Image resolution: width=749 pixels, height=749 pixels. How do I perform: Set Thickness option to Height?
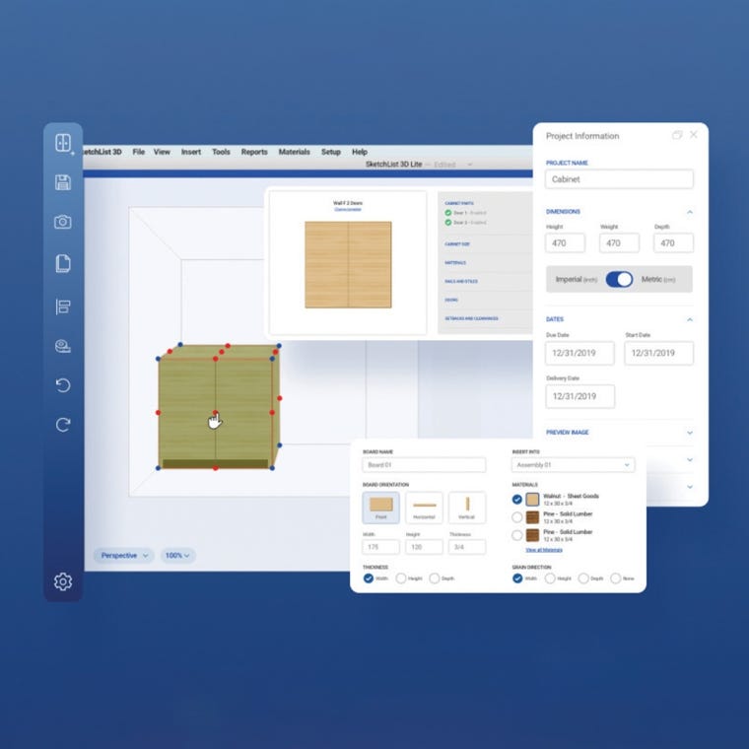[x=401, y=579]
